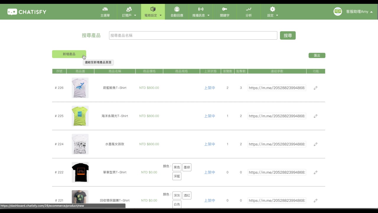Click the 瀏覽數 column header
The image size is (378, 213).
coord(227,71)
